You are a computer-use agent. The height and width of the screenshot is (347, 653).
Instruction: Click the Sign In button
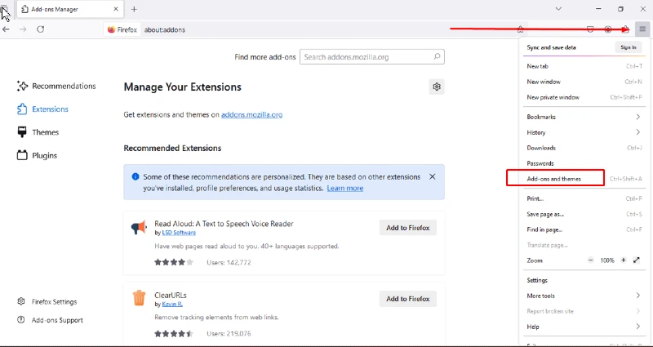coord(628,47)
